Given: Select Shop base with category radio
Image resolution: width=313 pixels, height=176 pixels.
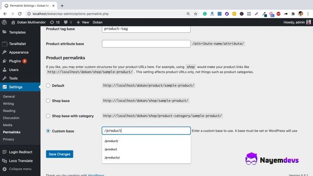Looking at the screenshot, I should coord(48,116).
